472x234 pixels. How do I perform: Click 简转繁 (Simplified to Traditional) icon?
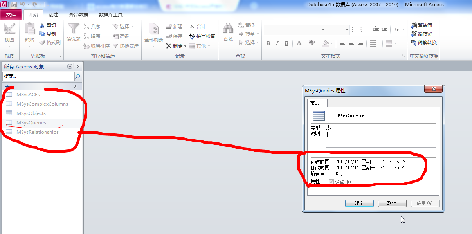coord(421,34)
